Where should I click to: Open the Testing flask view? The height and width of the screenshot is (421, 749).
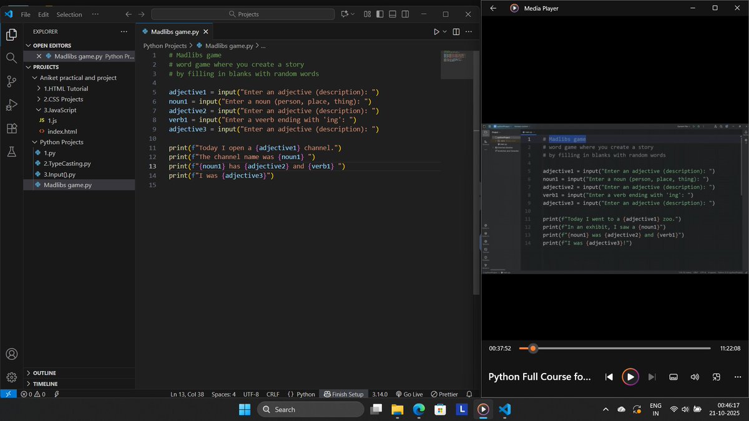pyautogui.click(x=11, y=152)
